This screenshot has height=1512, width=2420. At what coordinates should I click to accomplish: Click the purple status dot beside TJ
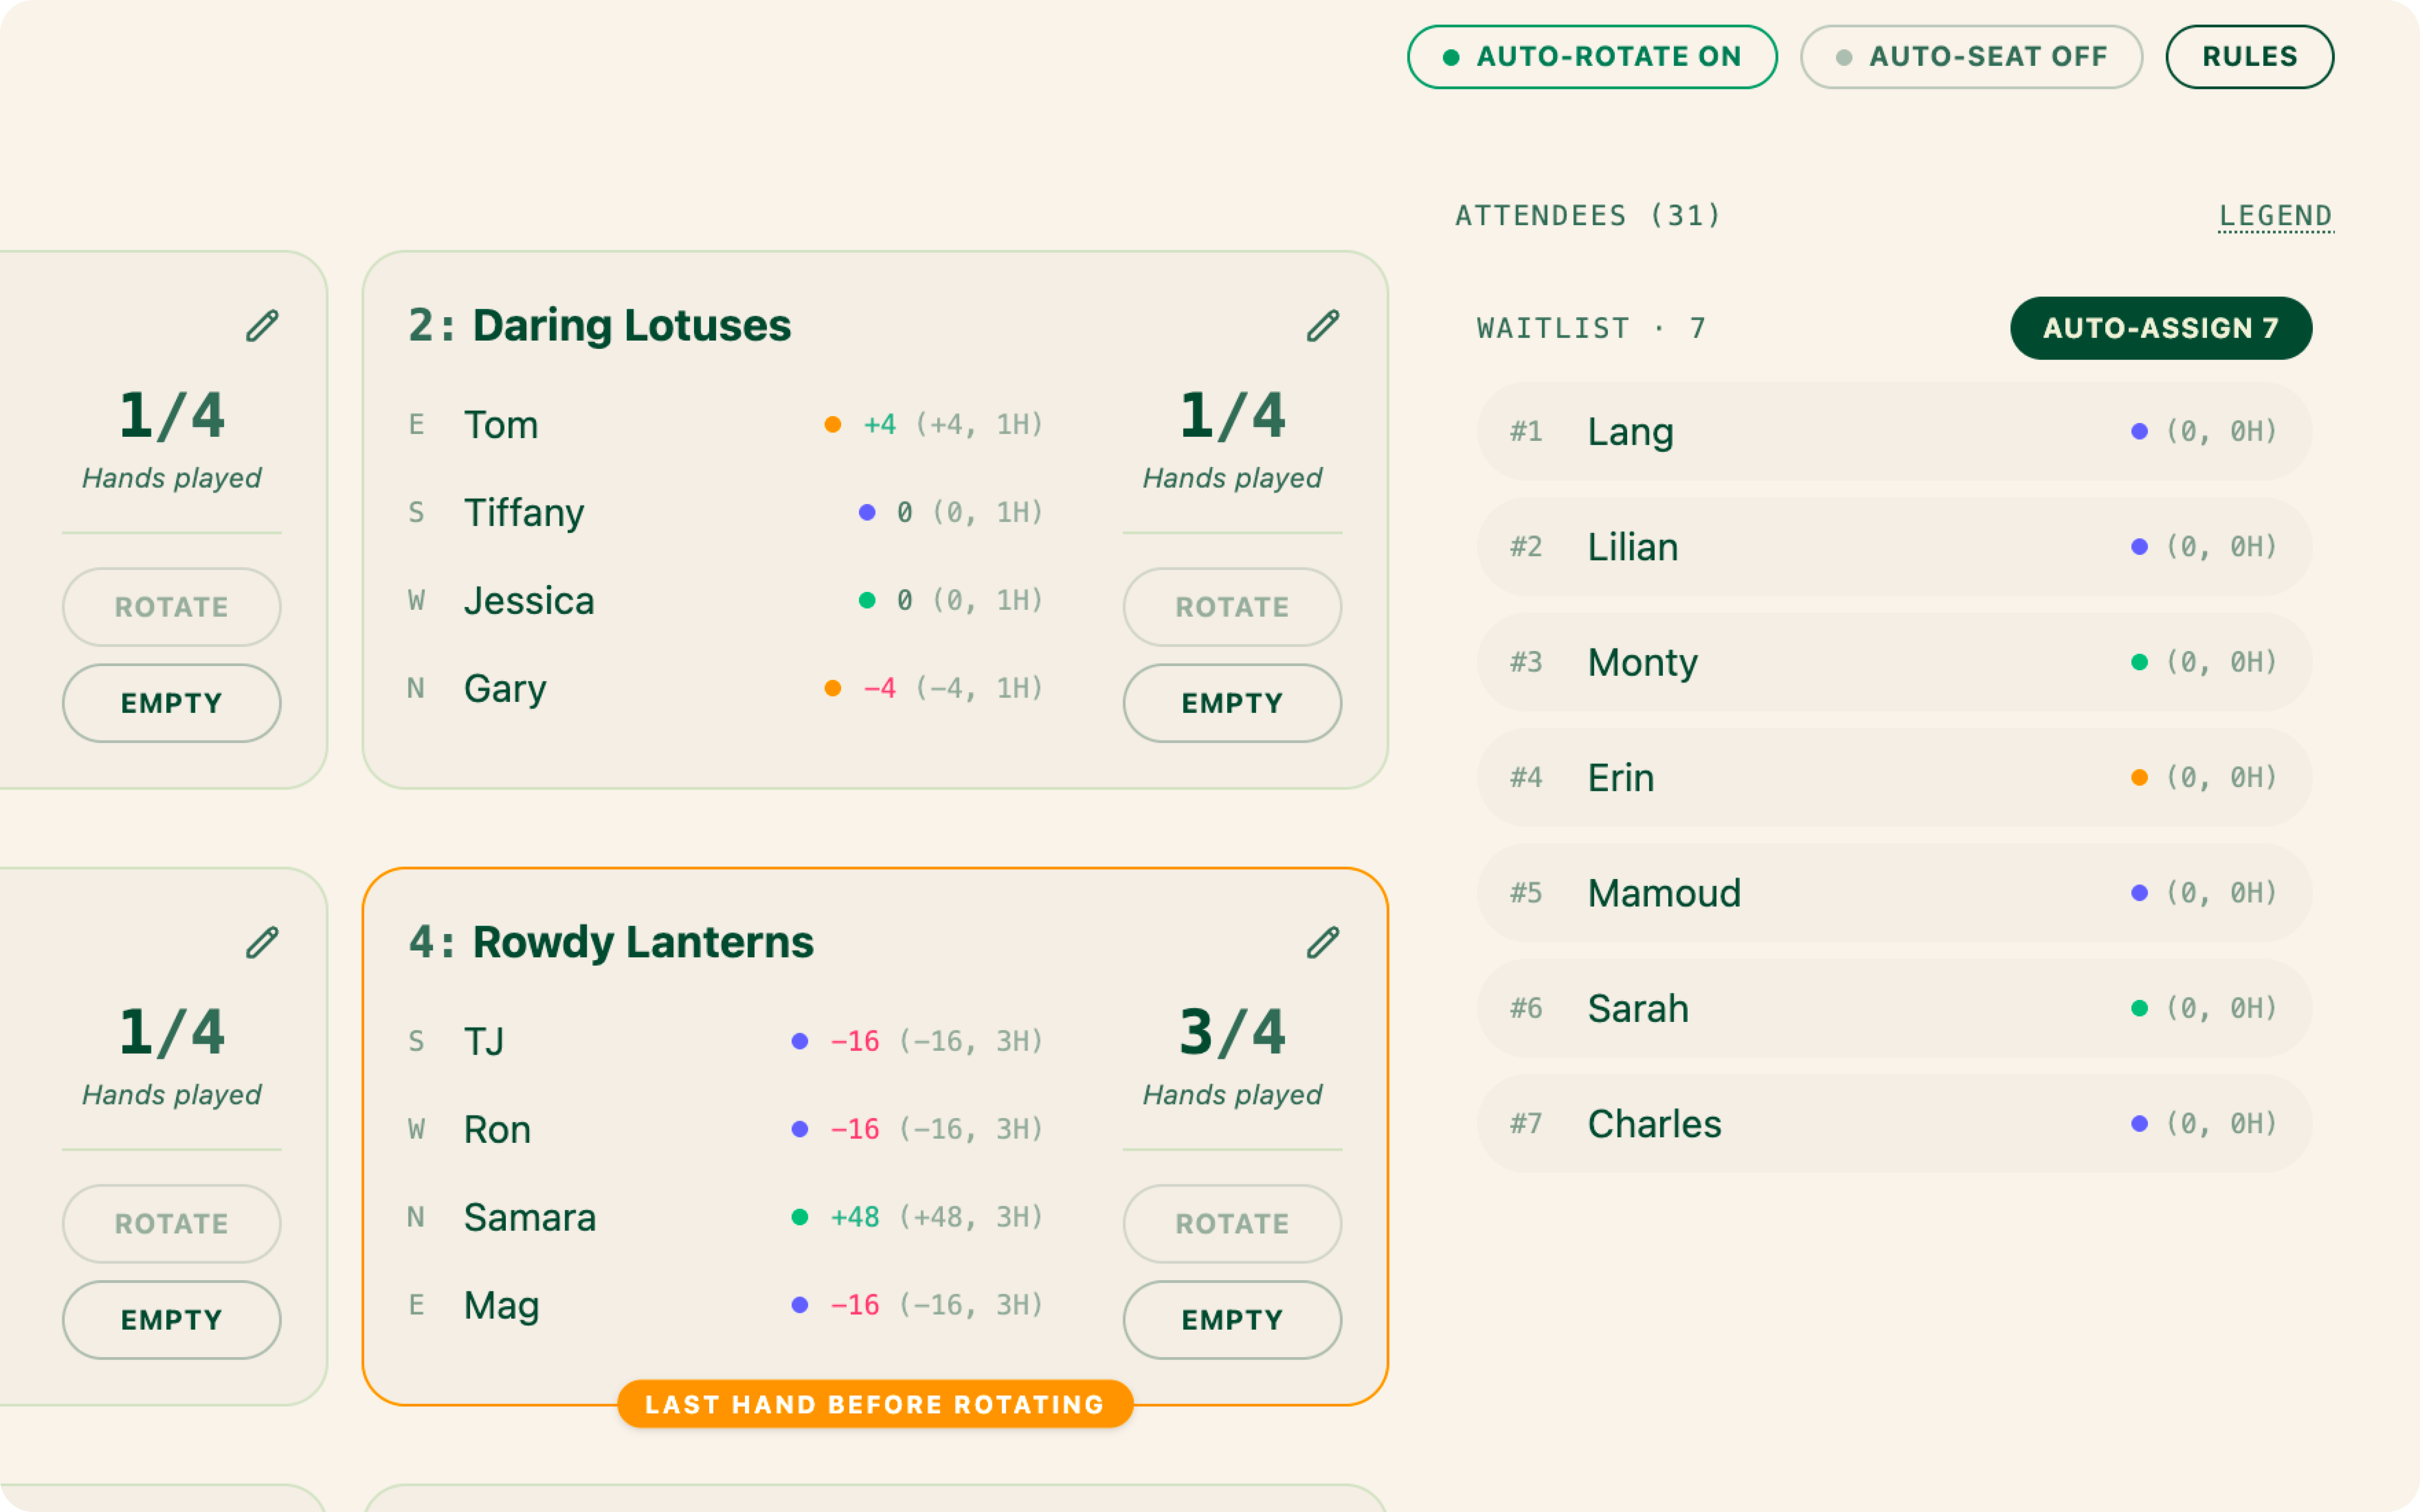tap(800, 1042)
